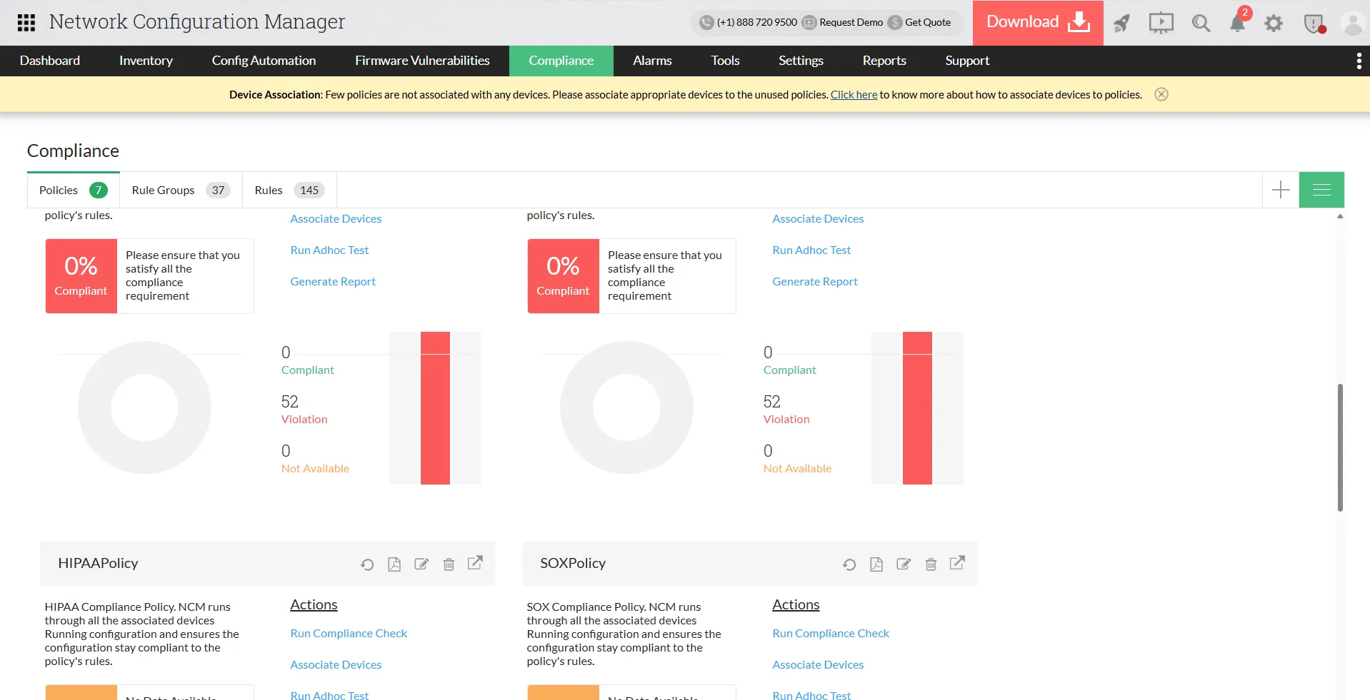
Task: Click the Actions heading under HIPAAPolicy
Action: coord(314,604)
